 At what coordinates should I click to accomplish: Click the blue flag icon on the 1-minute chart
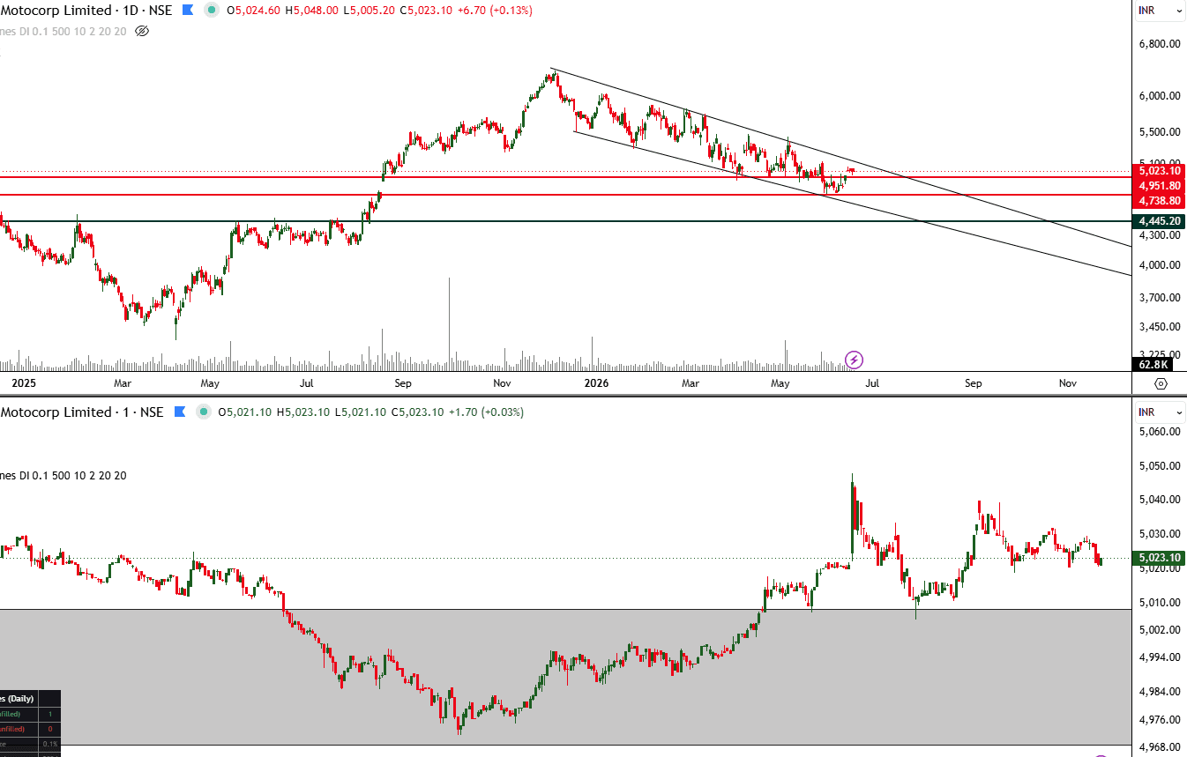tap(180, 412)
